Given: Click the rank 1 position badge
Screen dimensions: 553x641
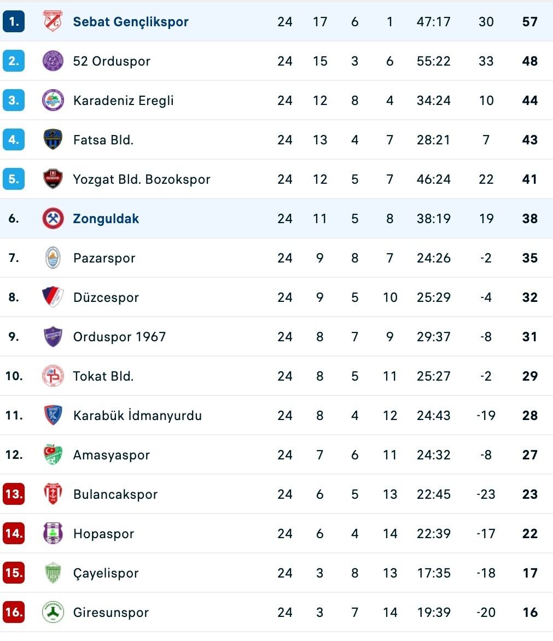Looking at the screenshot, I should pyautogui.click(x=14, y=22).
